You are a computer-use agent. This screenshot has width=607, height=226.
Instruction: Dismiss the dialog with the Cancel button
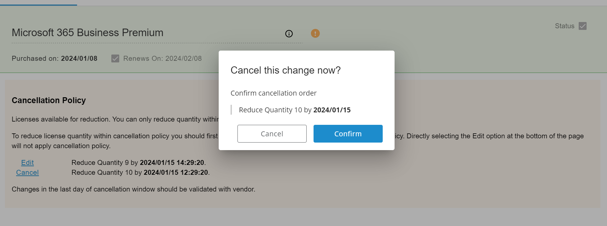272,134
